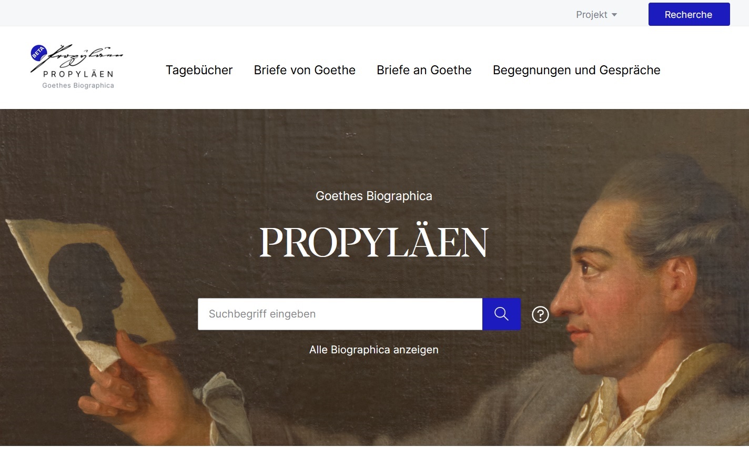Click the large white PROPYLÄEN hero heading
This screenshot has height=456, width=749.
pyautogui.click(x=374, y=242)
